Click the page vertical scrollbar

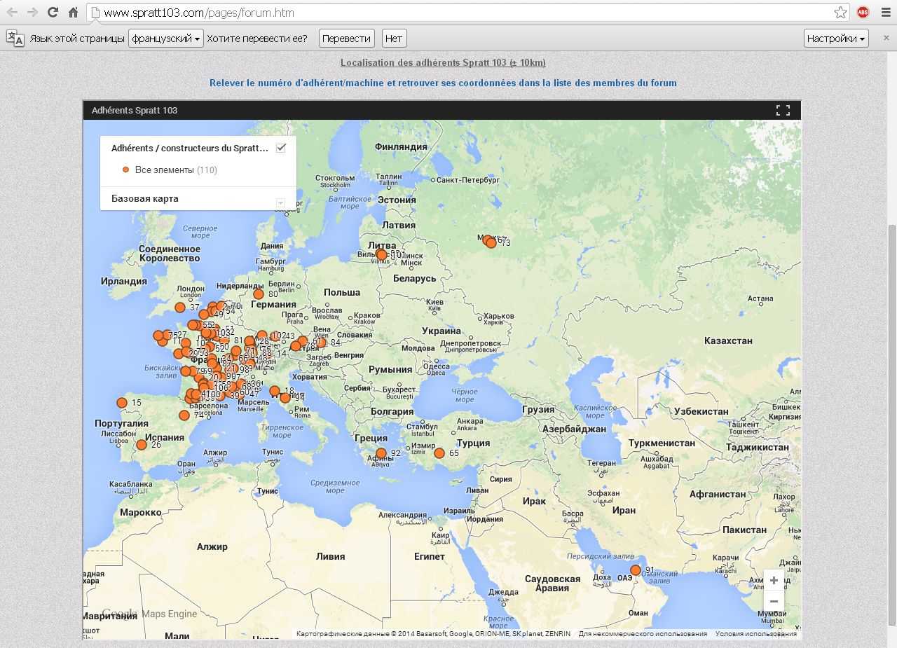point(892,425)
